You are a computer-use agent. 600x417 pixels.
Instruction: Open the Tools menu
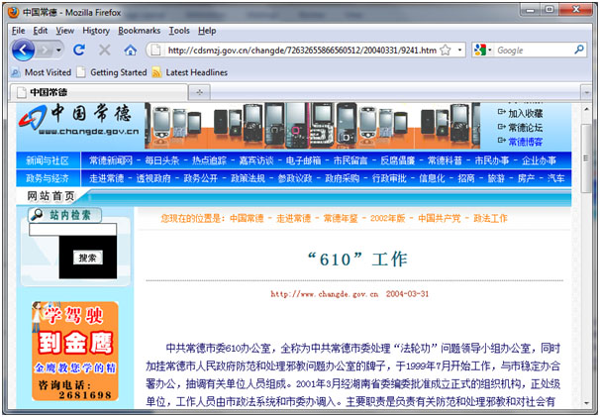[x=179, y=31]
